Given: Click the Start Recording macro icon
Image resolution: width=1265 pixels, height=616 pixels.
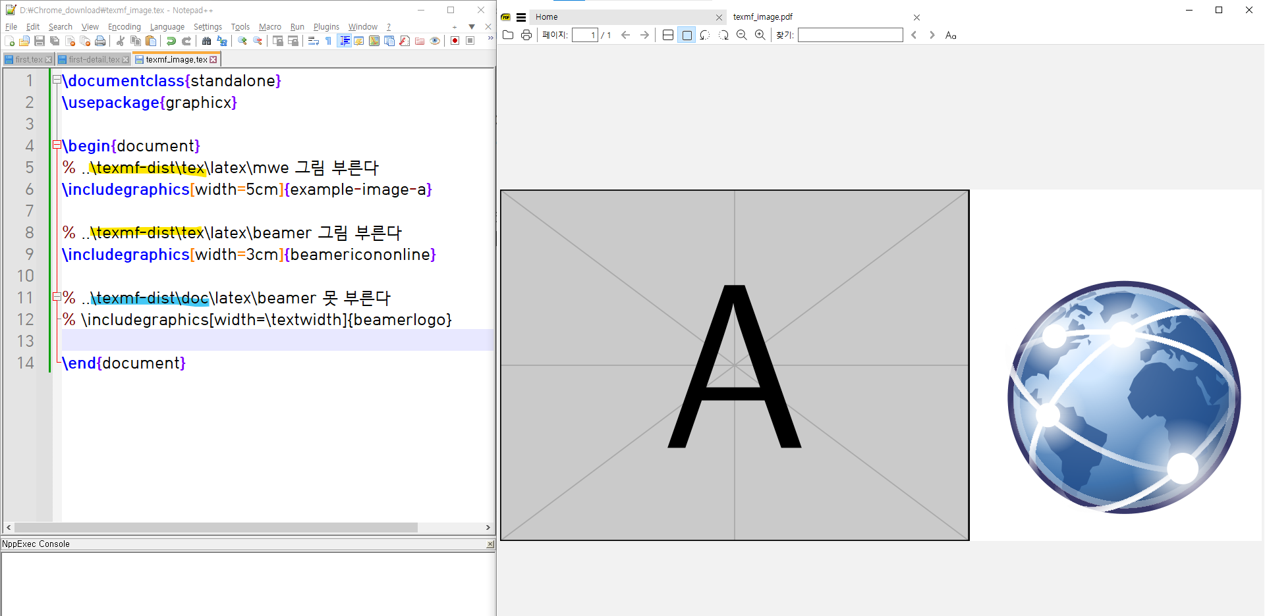Looking at the screenshot, I should [x=455, y=41].
